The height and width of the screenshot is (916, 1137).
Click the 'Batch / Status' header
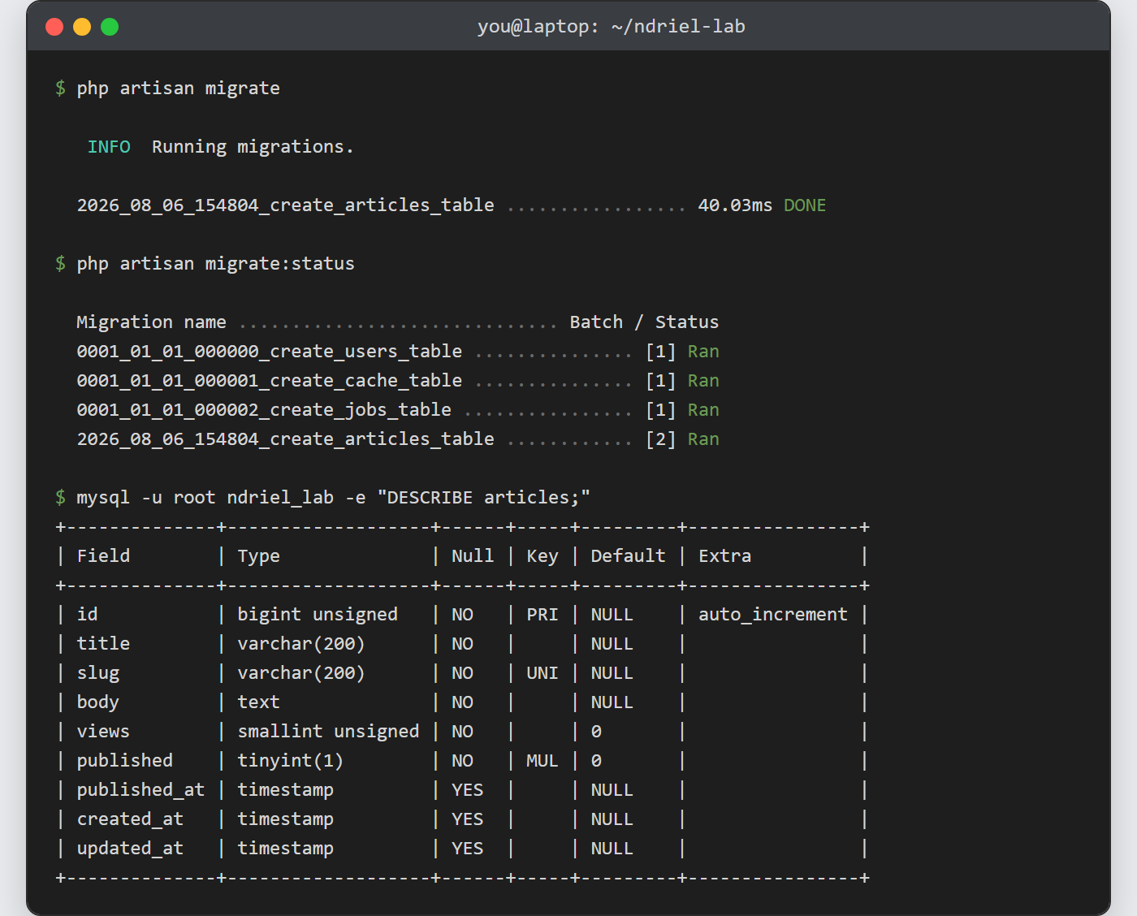(644, 322)
